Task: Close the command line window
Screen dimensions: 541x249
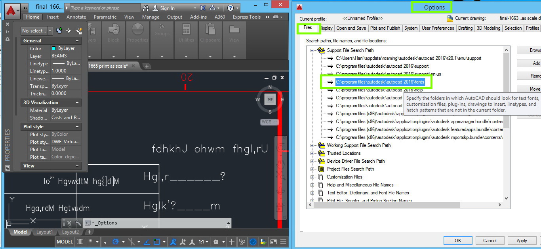Action: 69,223
